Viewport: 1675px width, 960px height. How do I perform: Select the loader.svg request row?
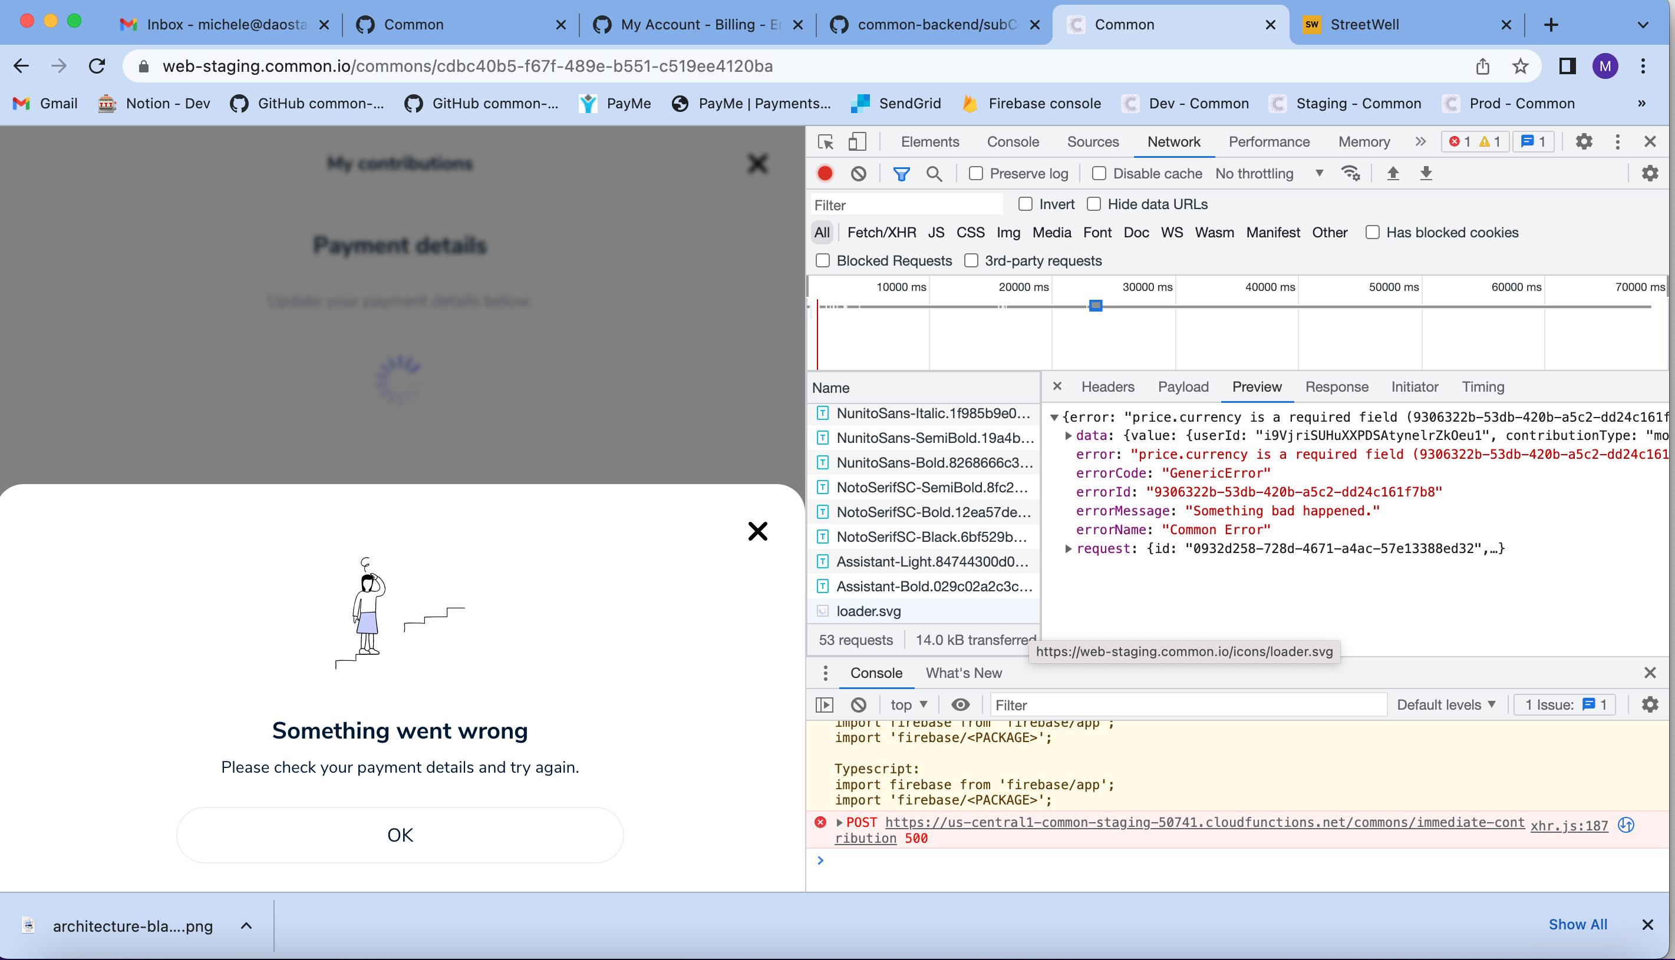click(923, 611)
